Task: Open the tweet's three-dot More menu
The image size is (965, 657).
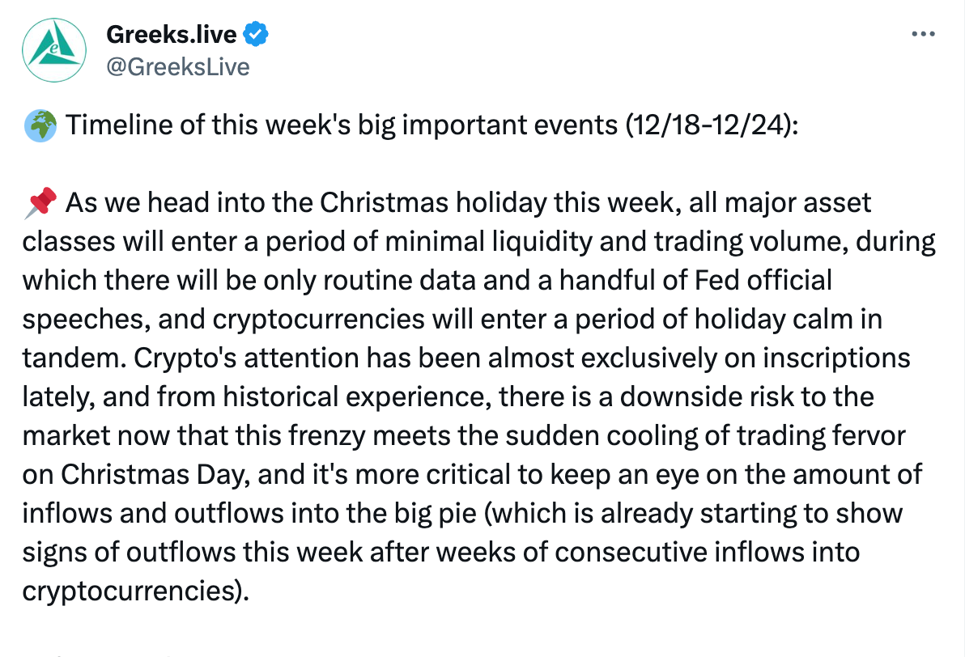Action: point(923,34)
